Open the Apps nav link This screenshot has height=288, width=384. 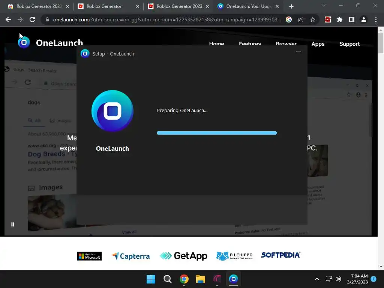318,44
